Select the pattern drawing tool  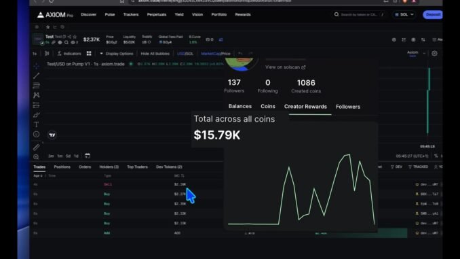point(37,95)
